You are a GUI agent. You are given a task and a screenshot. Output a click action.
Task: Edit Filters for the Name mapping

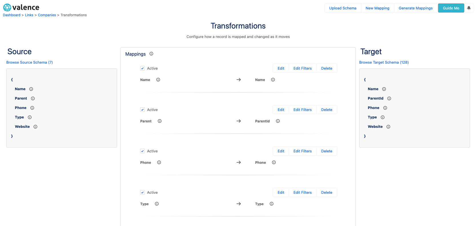(303, 68)
